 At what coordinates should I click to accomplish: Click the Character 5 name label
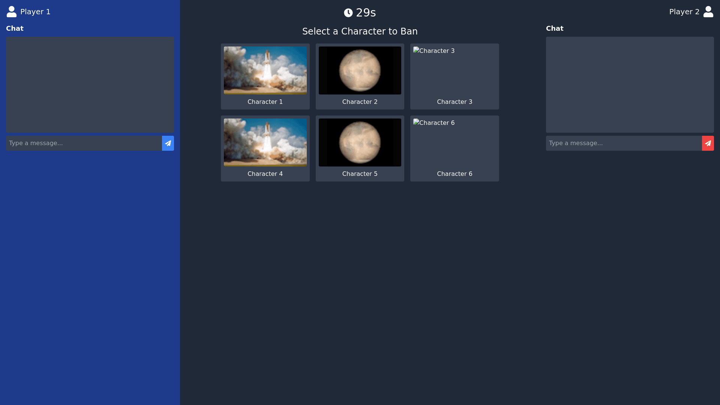click(360, 174)
